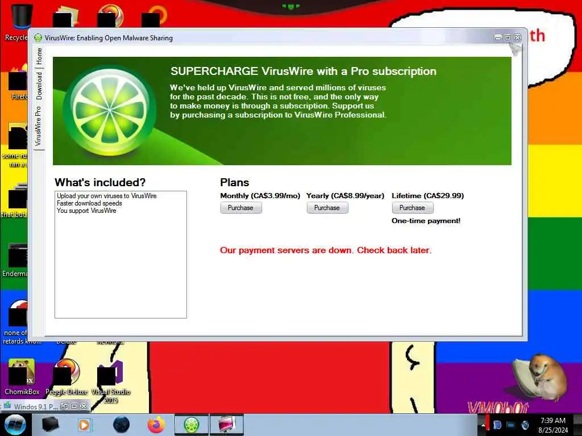Switch to the Home tab
This screenshot has width=582, height=436.
[x=39, y=56]
